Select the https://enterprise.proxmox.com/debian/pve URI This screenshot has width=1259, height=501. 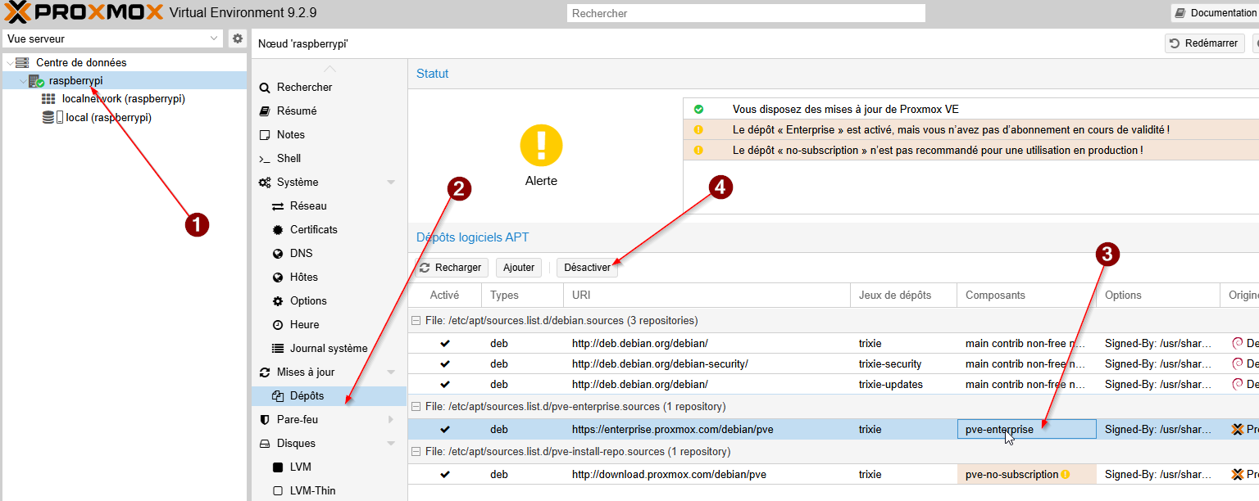click(x=672, y=429)
